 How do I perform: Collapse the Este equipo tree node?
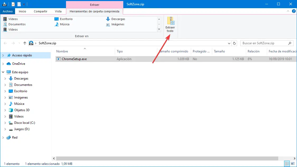tap(3, 72)
